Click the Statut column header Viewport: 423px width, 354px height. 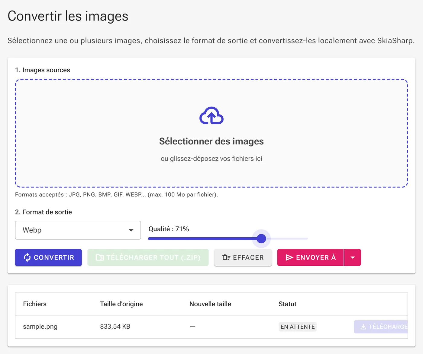(287, 304)
